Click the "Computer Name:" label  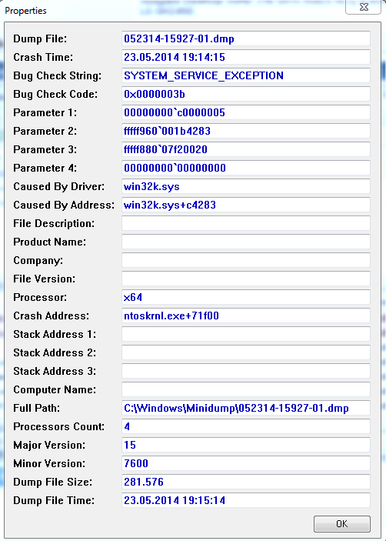point(55,389)
